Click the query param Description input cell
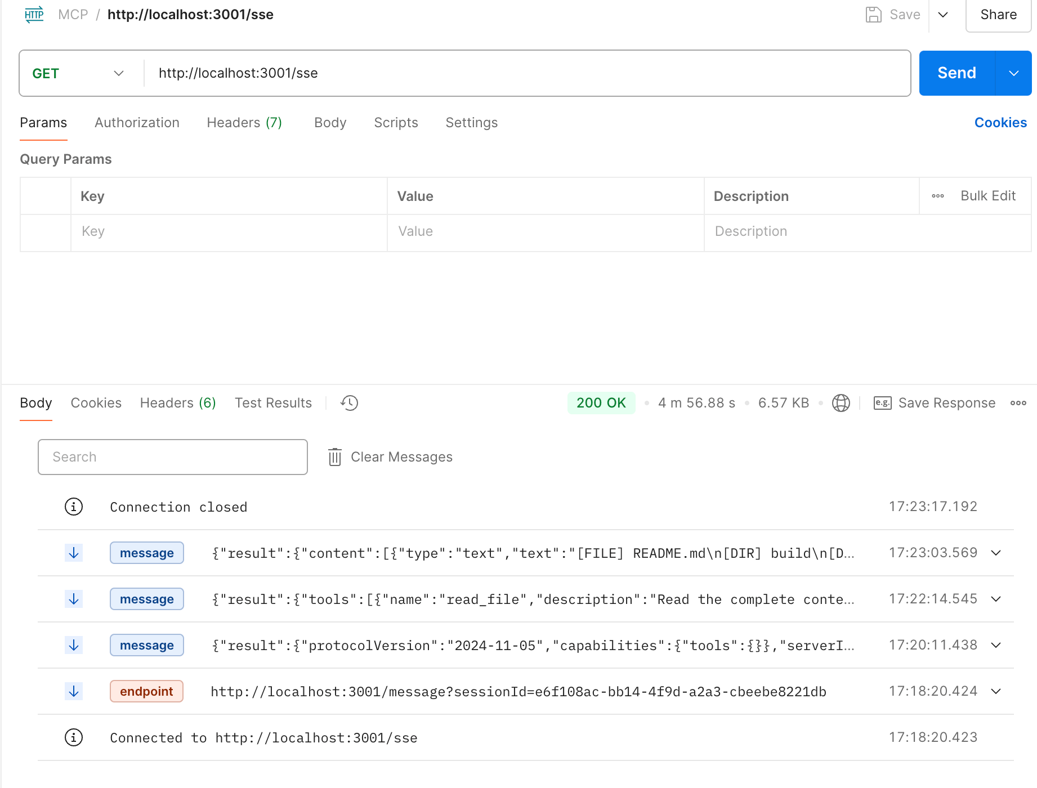Image resolution: width=1037 pixels, height=788 pixels. [867, 232]
